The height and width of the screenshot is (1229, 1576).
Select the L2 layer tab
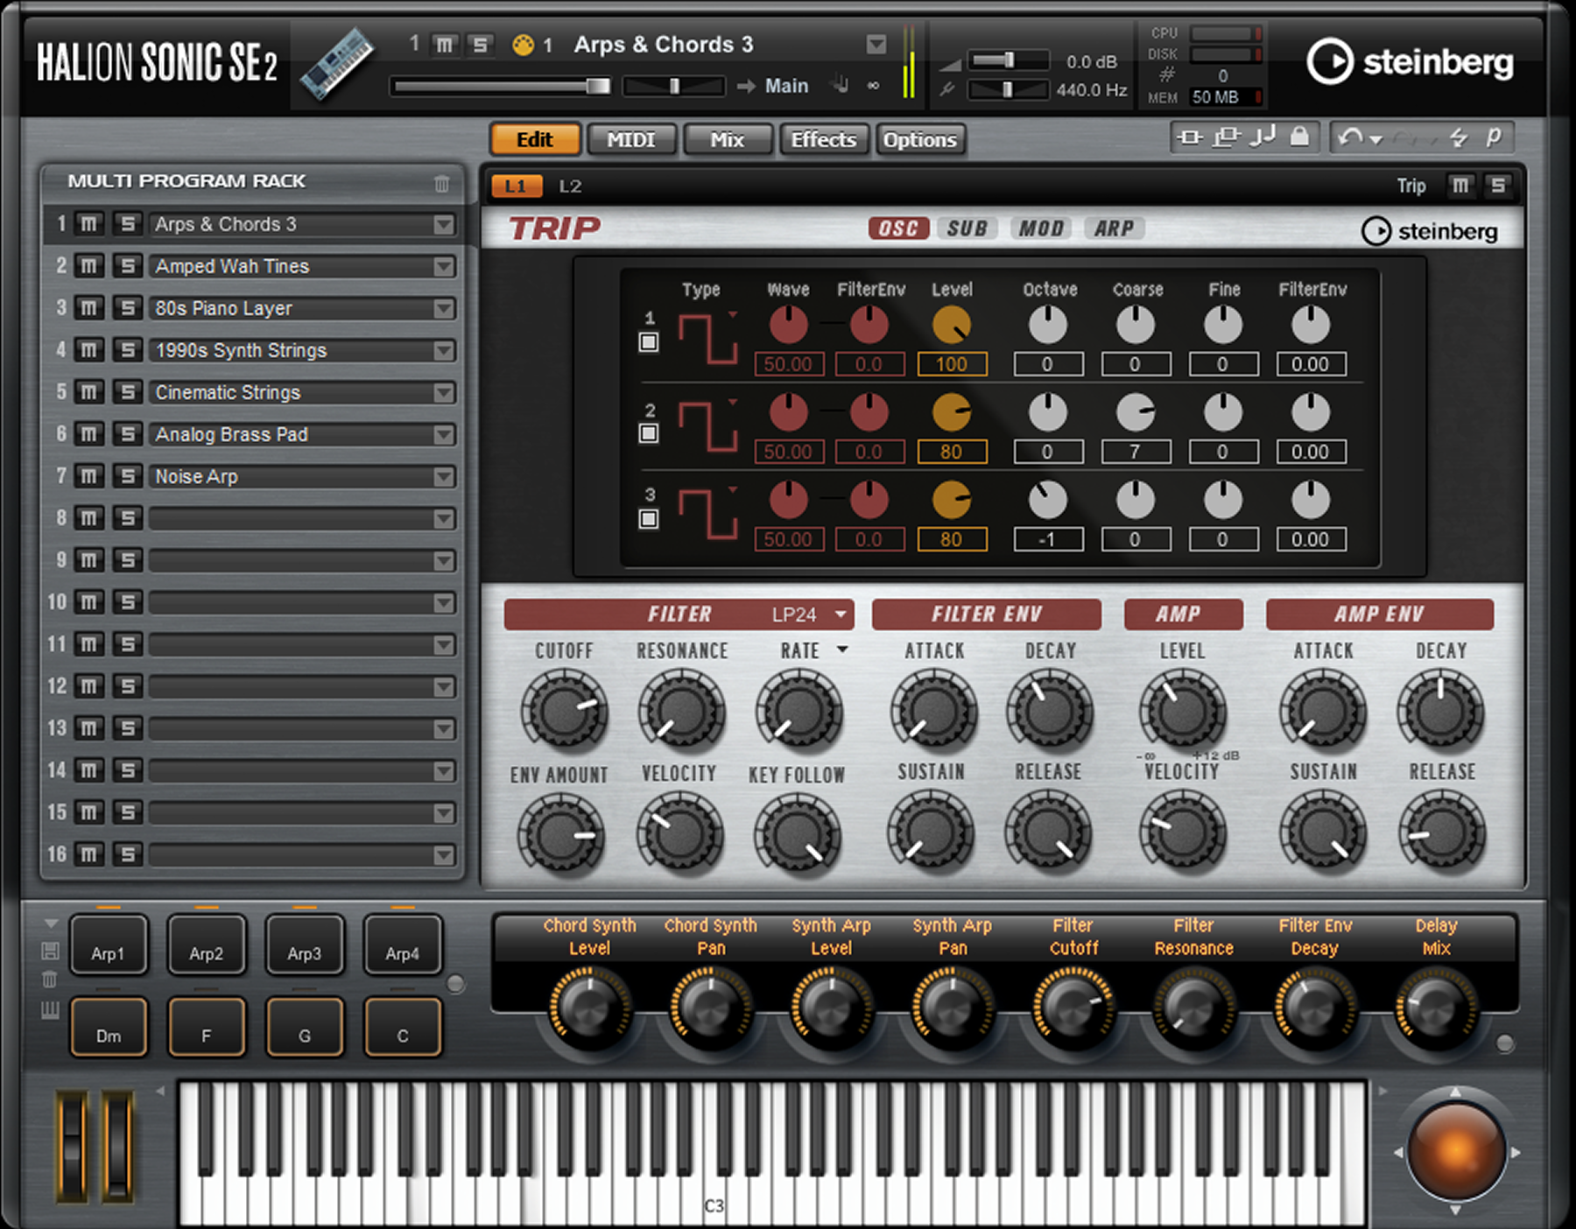pyautogui.click(x=570, y=186)
